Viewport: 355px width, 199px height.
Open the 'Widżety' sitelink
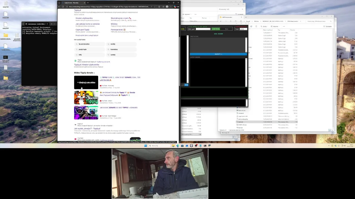click(114, 24)
